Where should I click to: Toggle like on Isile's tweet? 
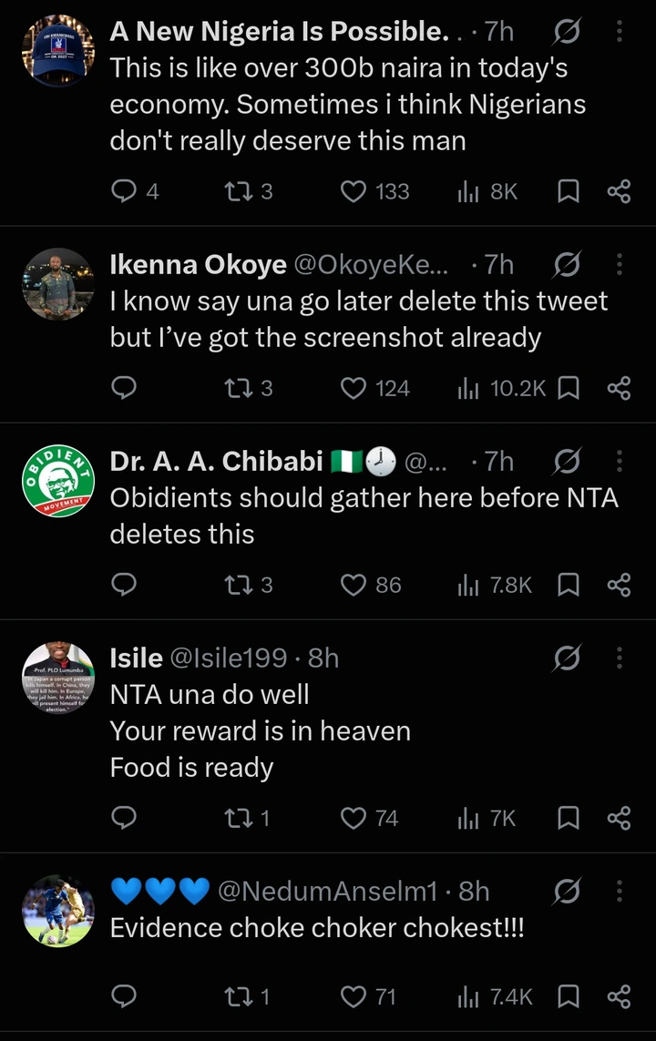coord(354,819)
